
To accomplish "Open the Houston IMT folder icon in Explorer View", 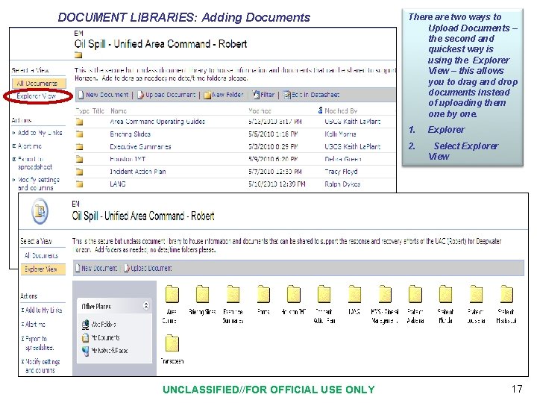I will [294, 294].
